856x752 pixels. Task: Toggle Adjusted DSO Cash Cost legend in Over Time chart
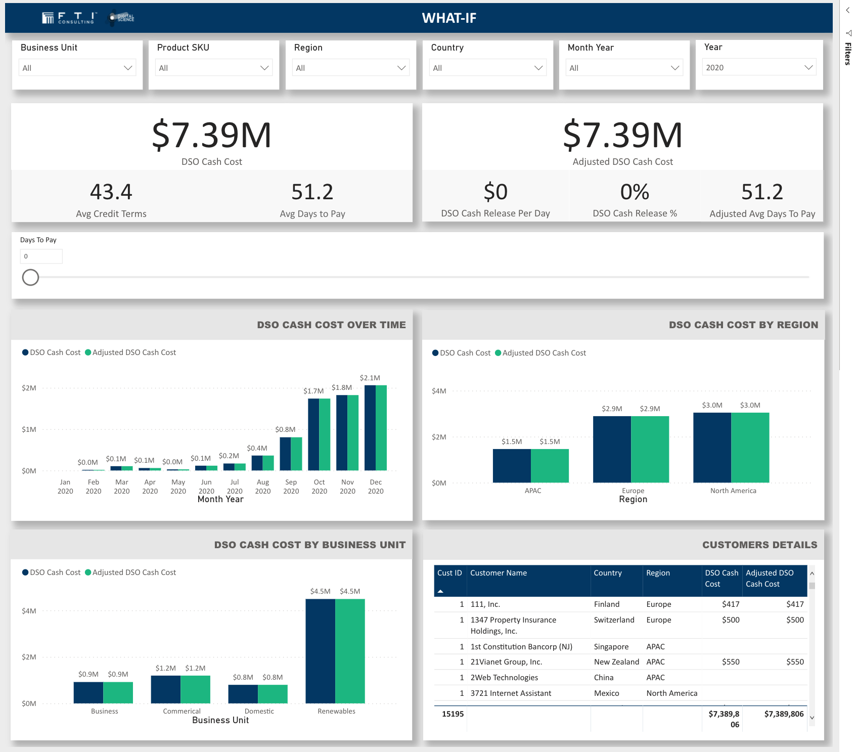(130, 352)
